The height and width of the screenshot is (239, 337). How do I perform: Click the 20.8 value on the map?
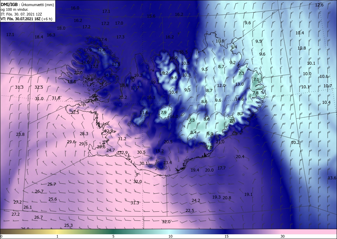227,198
